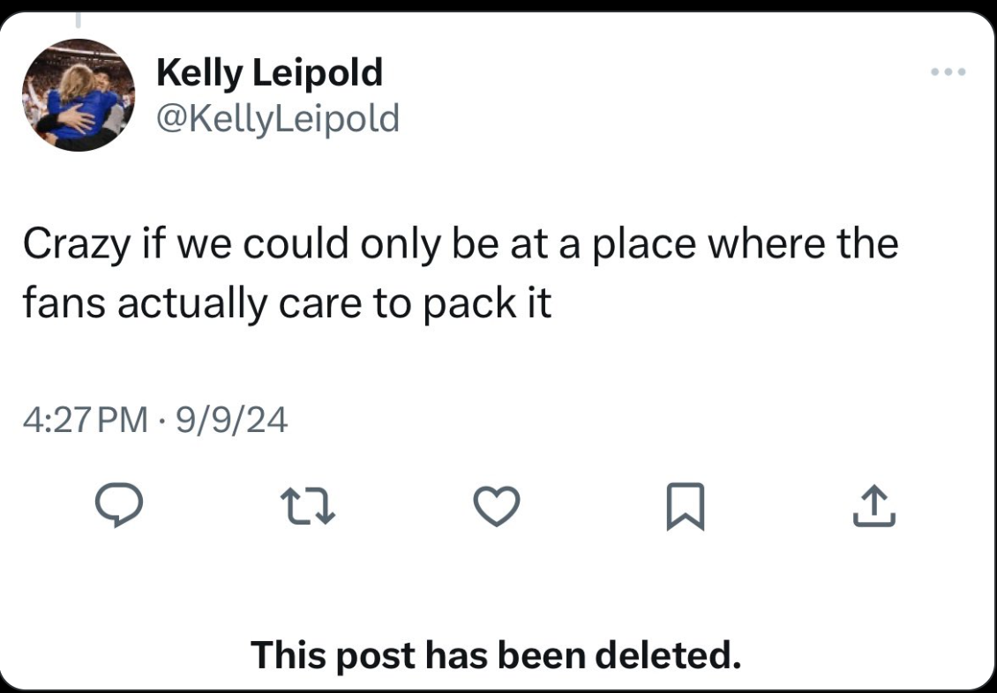997x693 pixels.
Task: Like the post with the heart icon
Action: tap(498, 506)
